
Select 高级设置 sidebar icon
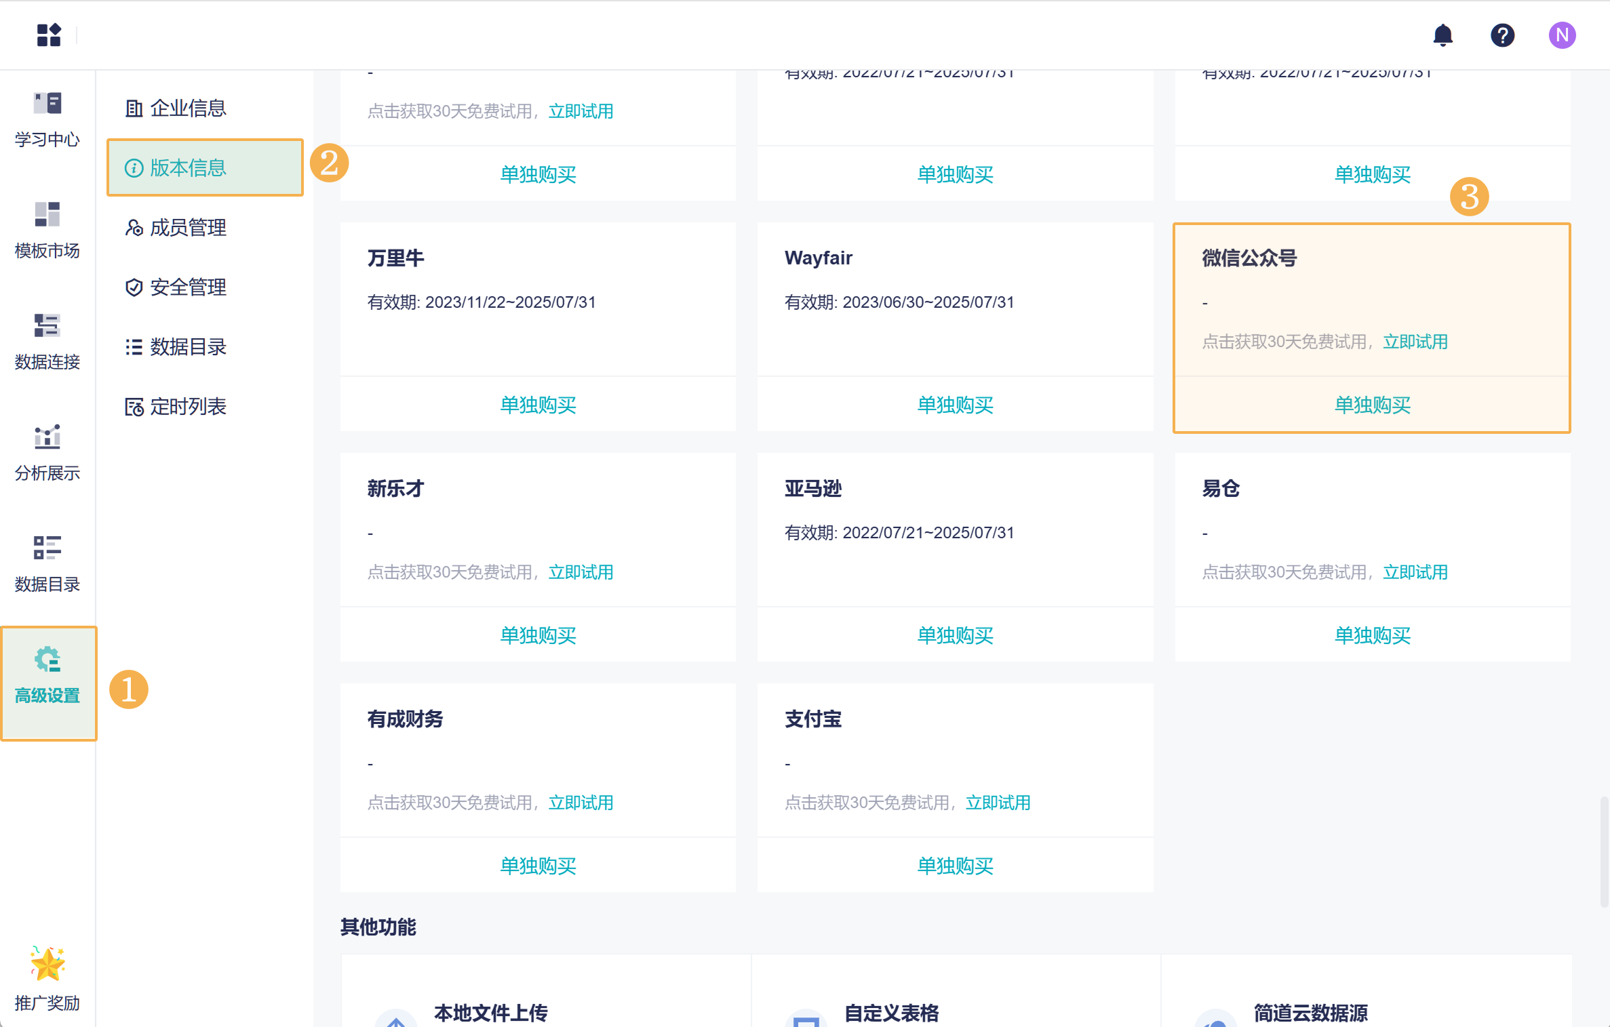(x=47, y=675)
